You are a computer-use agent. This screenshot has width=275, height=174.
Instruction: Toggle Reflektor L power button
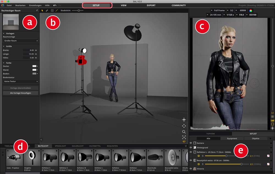(199, 156)
